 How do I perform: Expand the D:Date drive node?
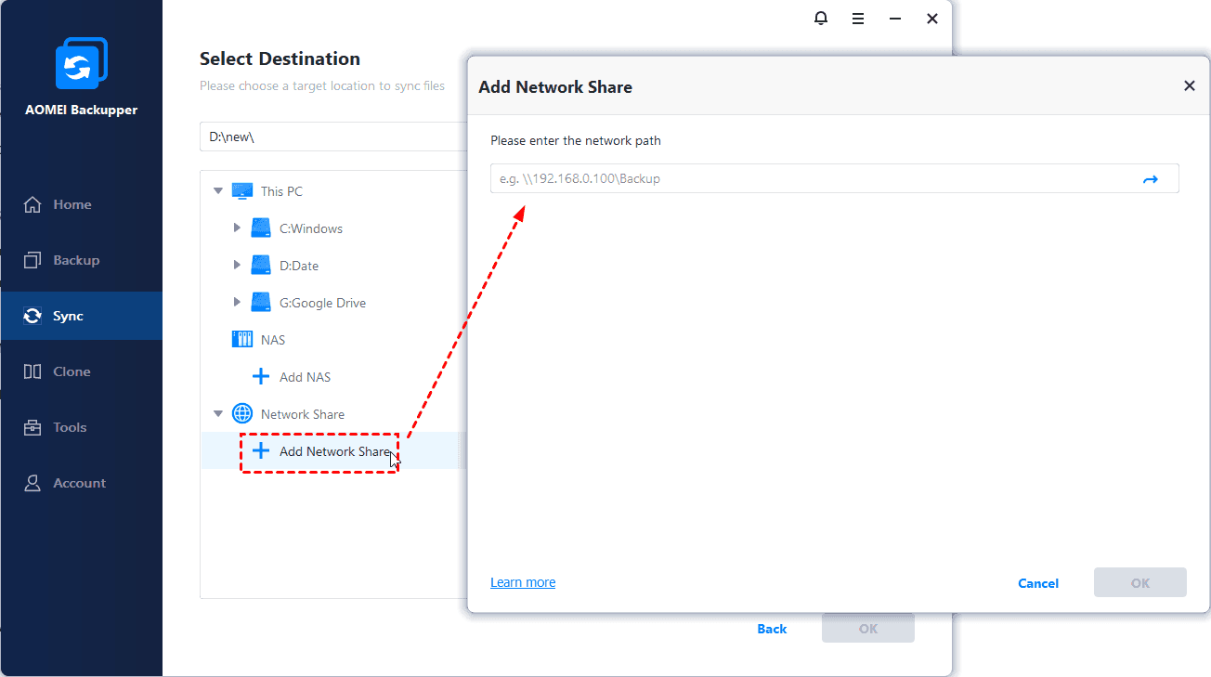click(238, 266)
